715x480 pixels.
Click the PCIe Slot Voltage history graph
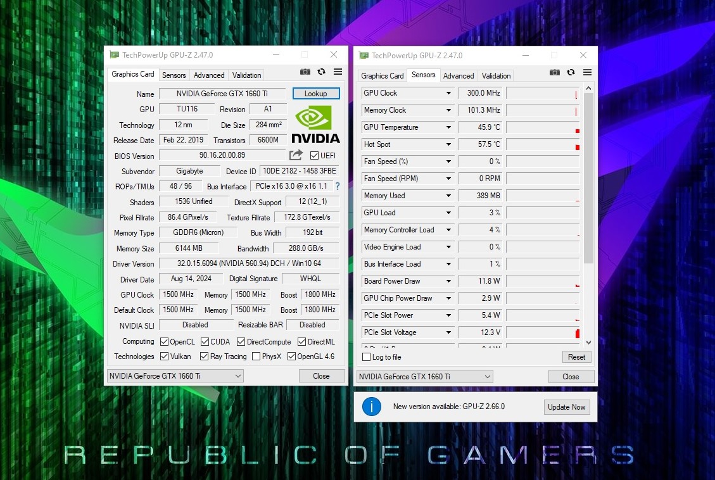coord(543,332)
